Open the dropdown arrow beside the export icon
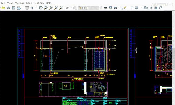 pos(23,8)
